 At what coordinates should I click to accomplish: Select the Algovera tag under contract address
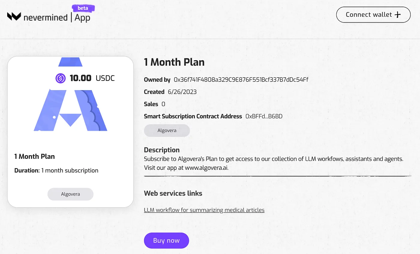(167, 131)
